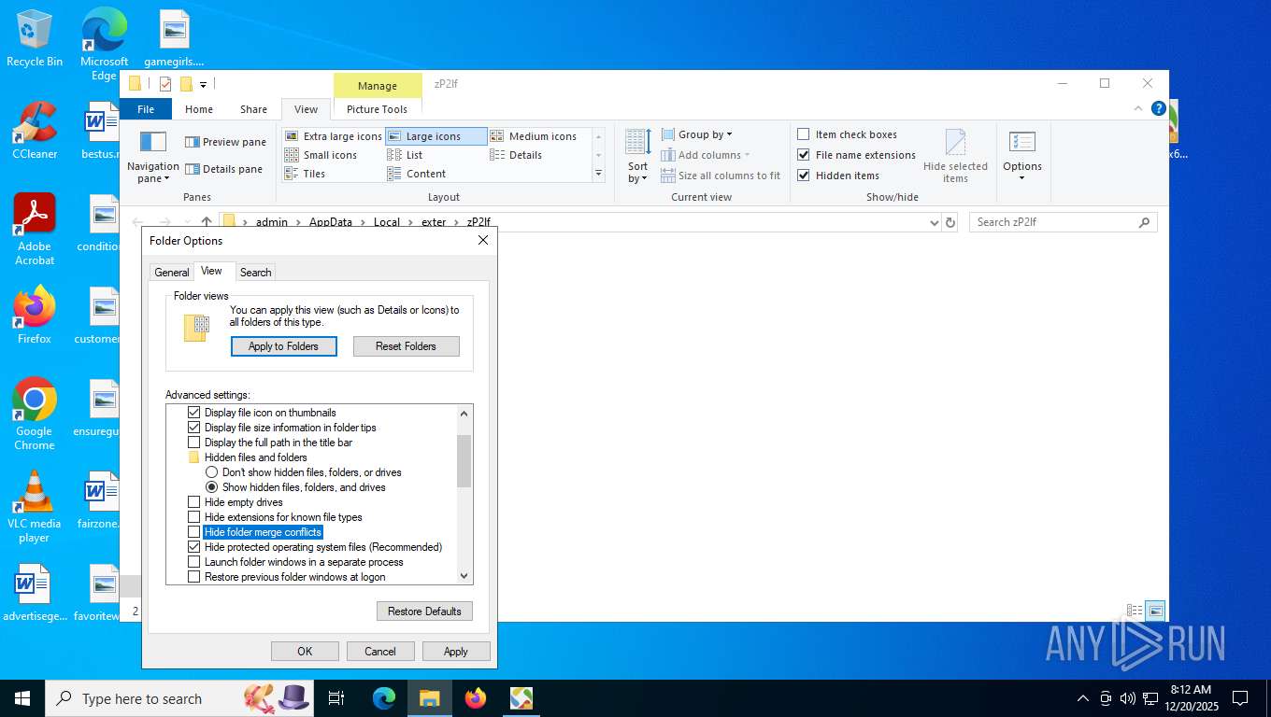This screenshot has height=717, width=1271.
Task: Refresh the folder address bar
Action: [x=950, y=222]
